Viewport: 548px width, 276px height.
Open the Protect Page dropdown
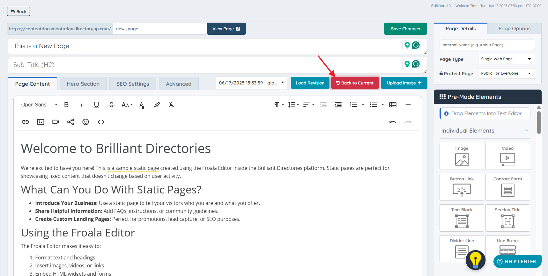click(x=507, y=73)
